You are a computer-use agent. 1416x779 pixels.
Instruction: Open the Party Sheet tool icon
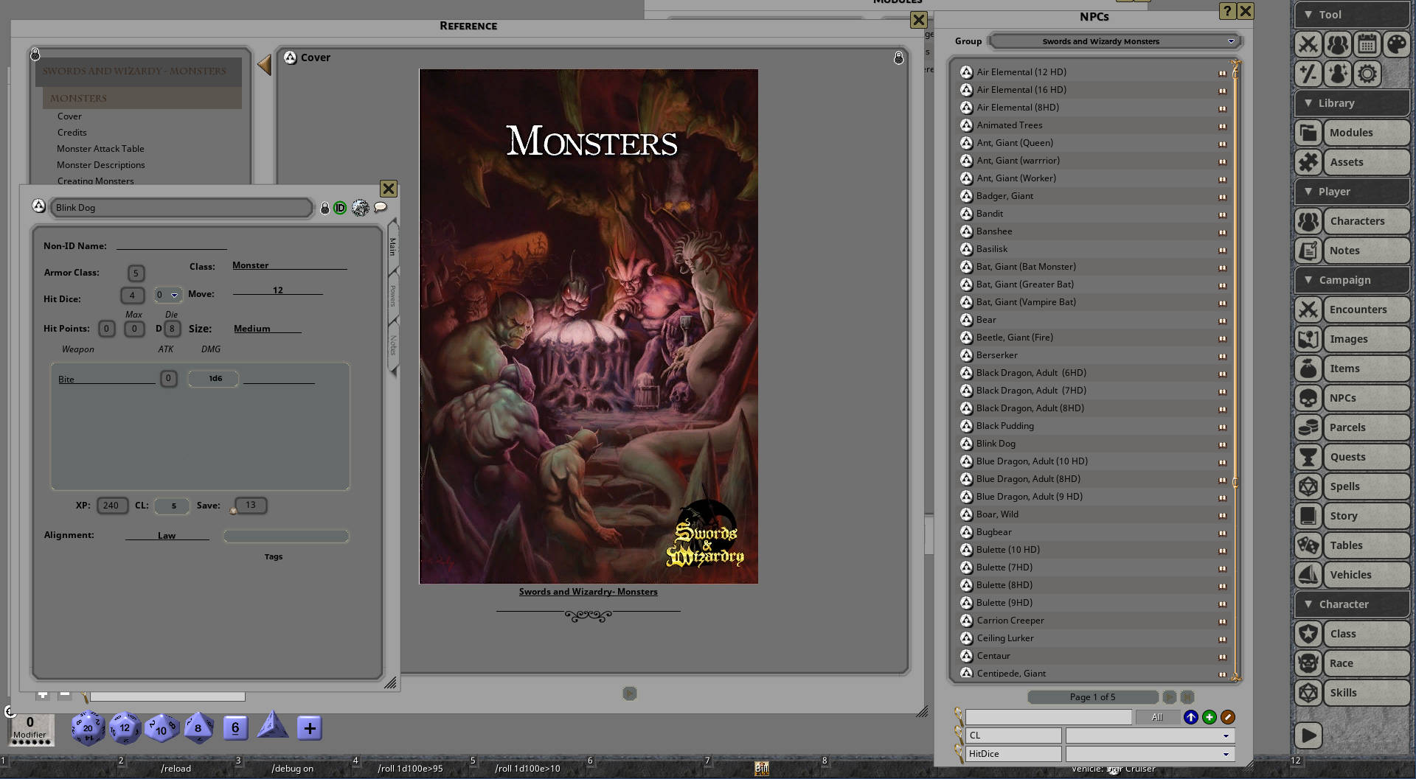(x=1338, y=44)
